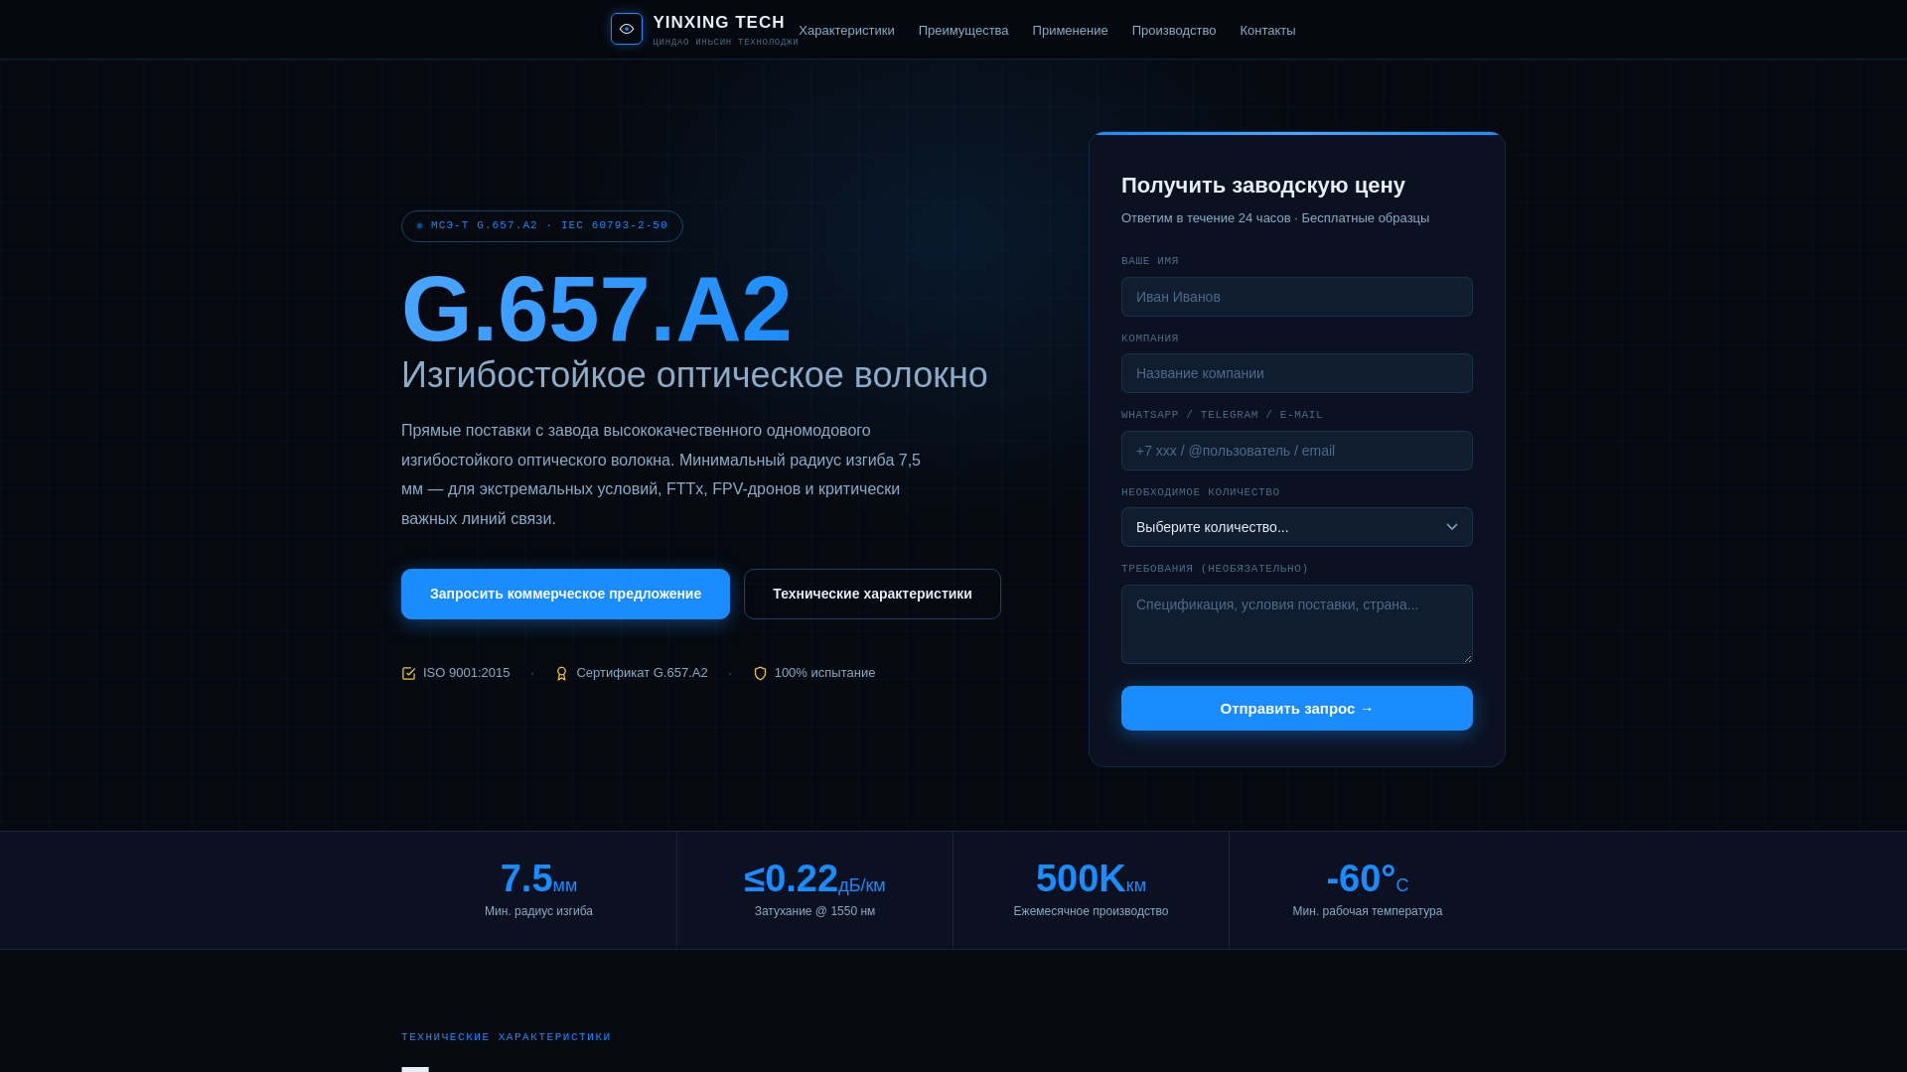This screenshot has height=1072, width=1907.
Task: Submit the form with Отправить запрос
Action: pyautogui.click(x=1297, y=708)
